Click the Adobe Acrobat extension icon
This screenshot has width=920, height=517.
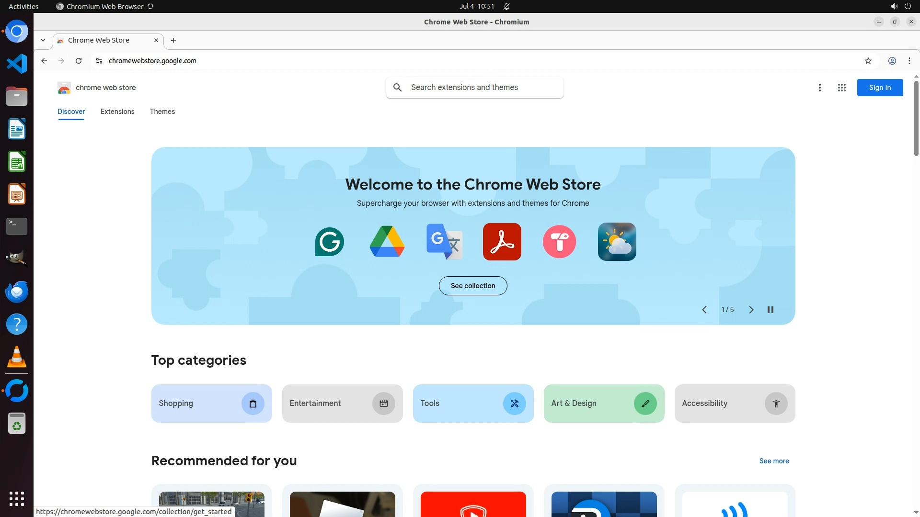(502, 242)
